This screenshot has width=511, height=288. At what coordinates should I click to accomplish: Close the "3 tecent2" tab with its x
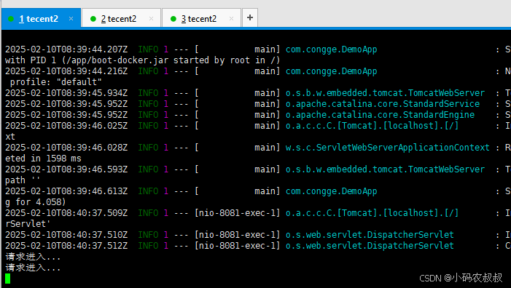tap(231, 19)
